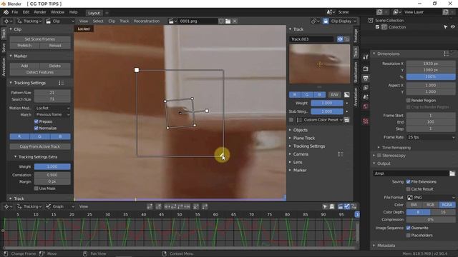Switch to the Stabilization sidebar tab
The image size is (458, 257).
356,72
